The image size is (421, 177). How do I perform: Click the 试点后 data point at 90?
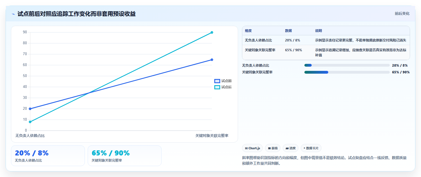click(x=212, y=32)
